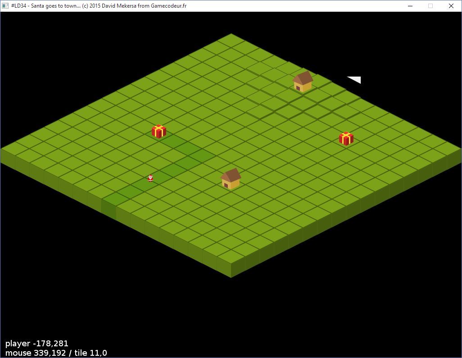Screen dimensions: 462x358
Task: Click the red gift box on the right side
Action: click(346, 138)
